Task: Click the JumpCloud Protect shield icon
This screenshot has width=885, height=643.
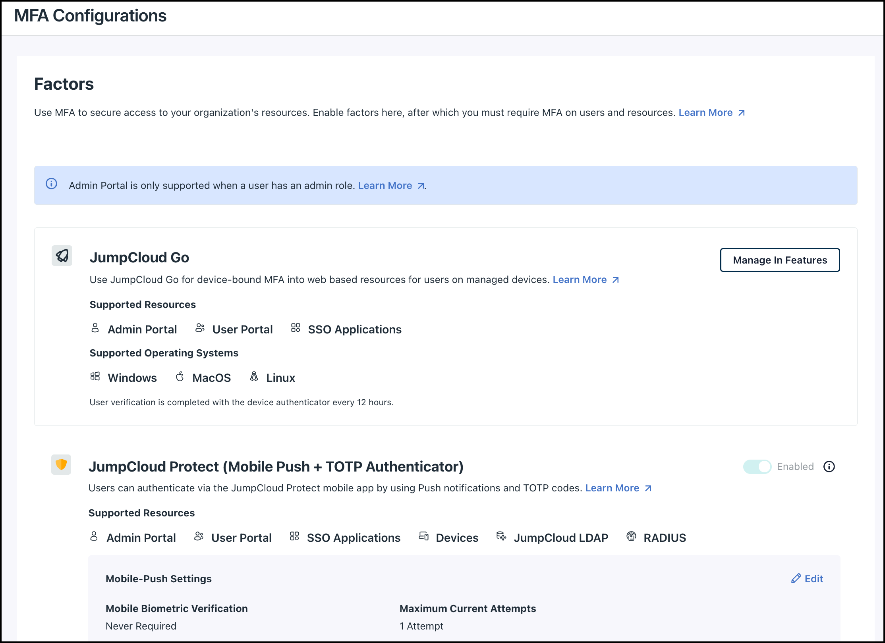Action: [x=61, y=464]
